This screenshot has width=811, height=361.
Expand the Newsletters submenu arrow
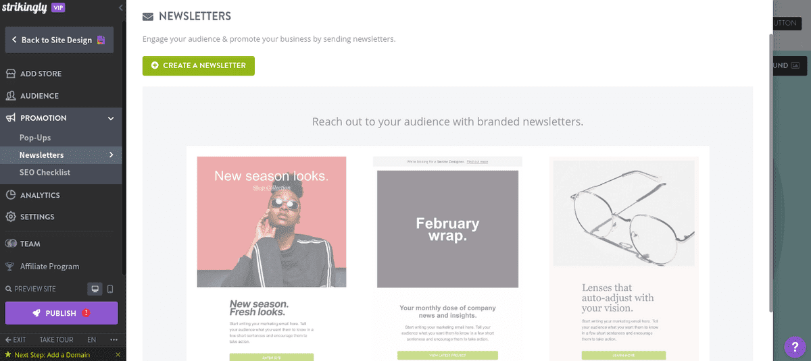point(112,155)
